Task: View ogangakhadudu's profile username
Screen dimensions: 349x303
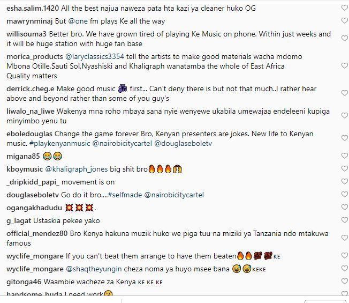Action: pyautogui.click(x=34, y=208)
